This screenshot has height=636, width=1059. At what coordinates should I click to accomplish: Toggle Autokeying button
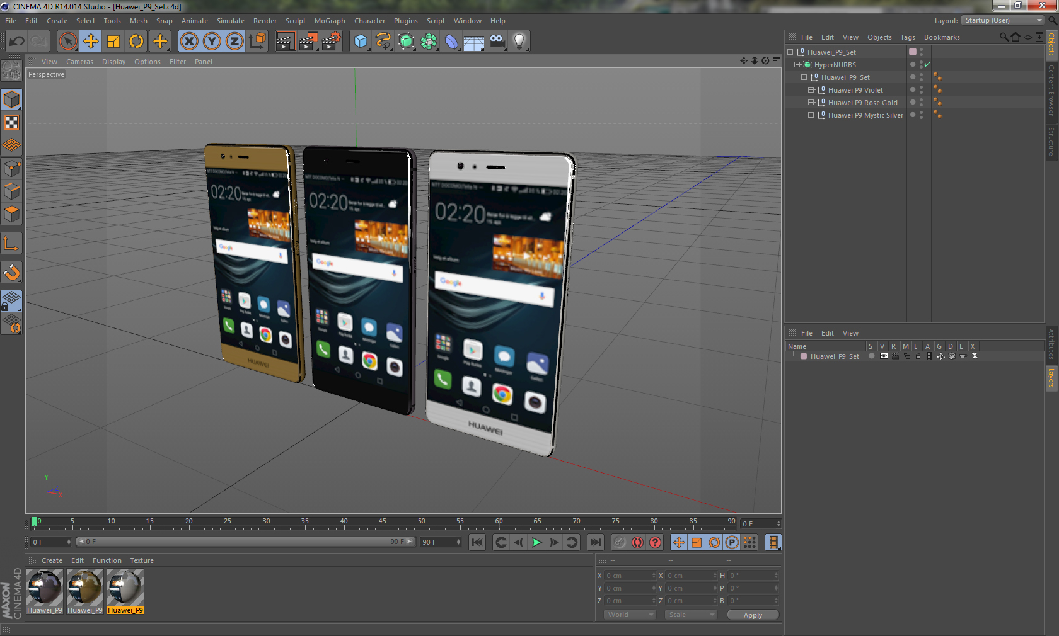click(637, 542)
